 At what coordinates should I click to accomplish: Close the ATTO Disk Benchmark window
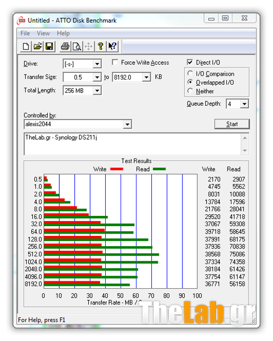(244, 18)
